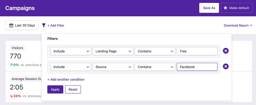The width and height of the screenshot is (256, 105).
Task: Open the Source field dropdown
Action: pos(113,67)
